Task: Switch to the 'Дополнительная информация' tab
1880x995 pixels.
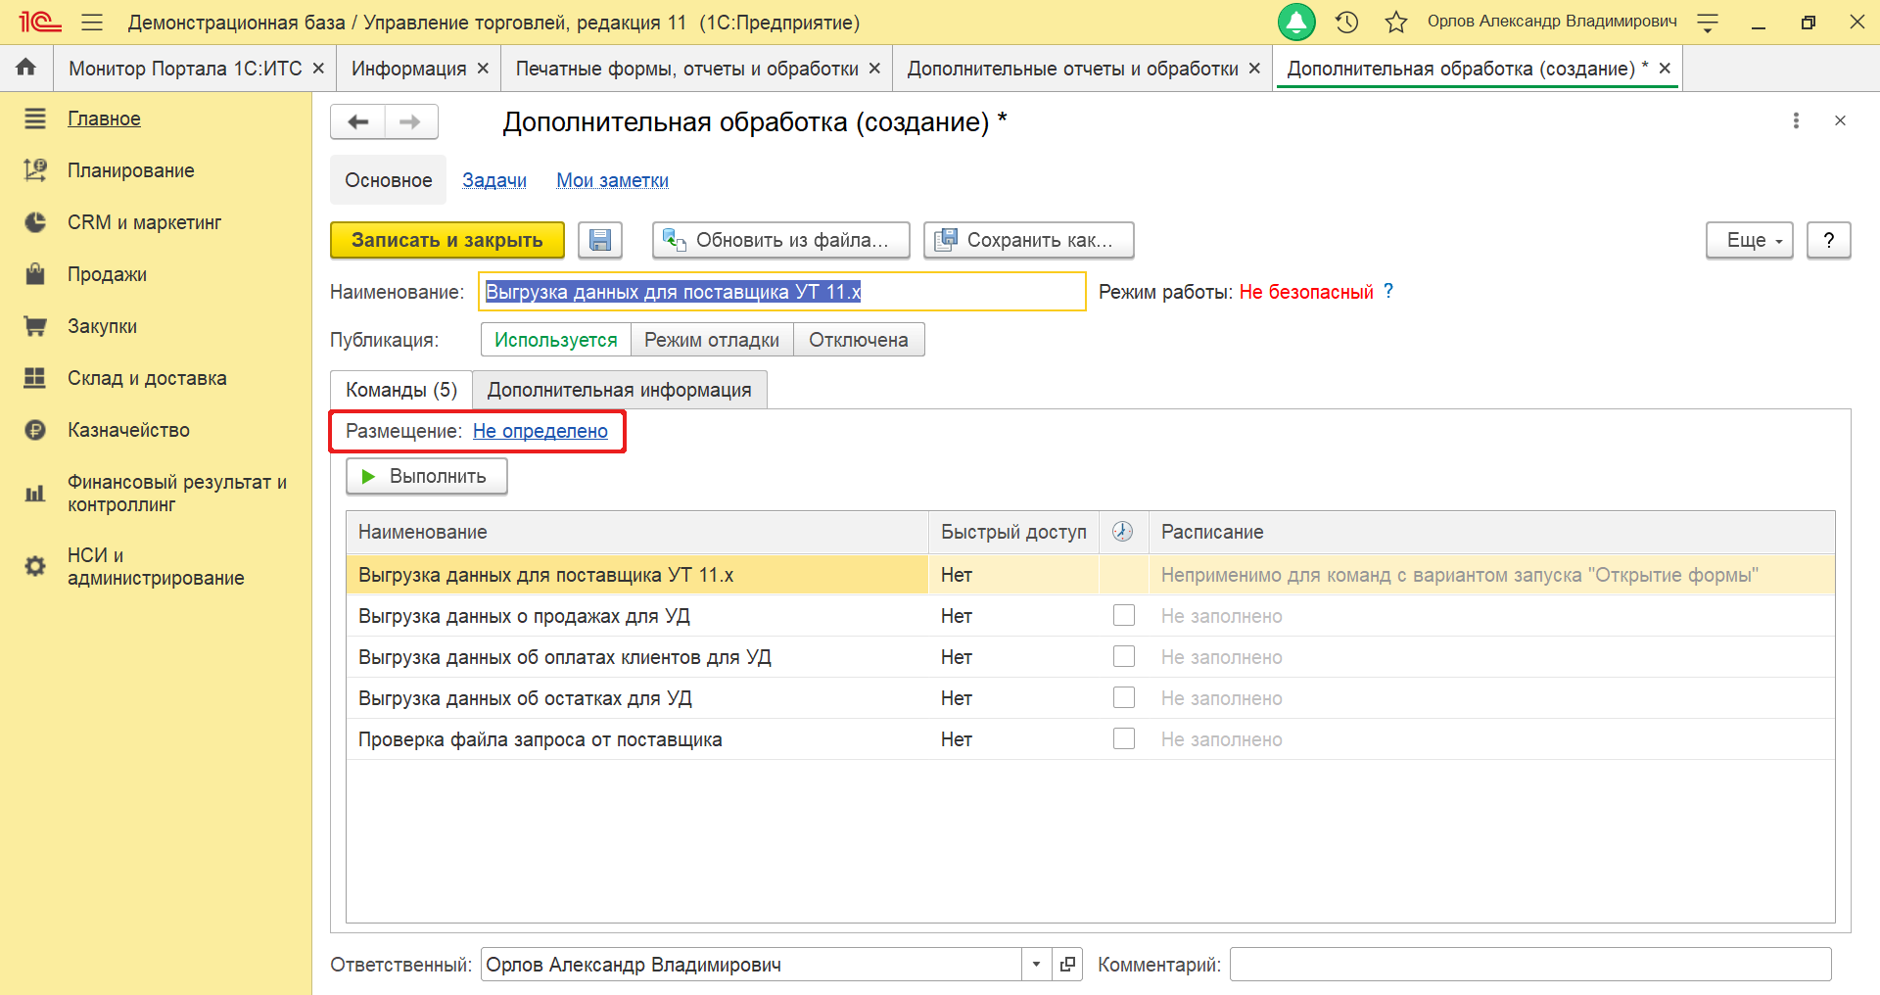Action: coord(619,389)
